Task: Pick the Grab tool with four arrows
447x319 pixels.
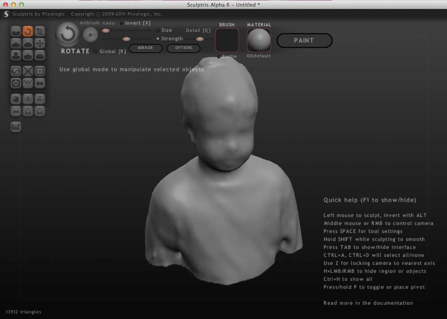Action: [x=40, y=43]
